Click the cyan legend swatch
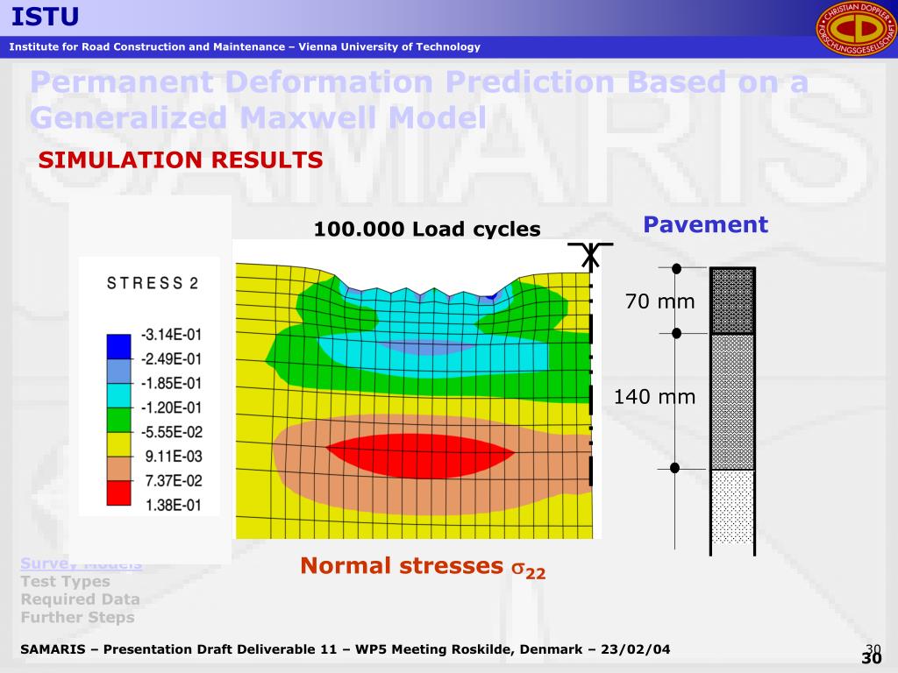The width and height of the screenshot is (898, 673). [x=118, y=395]
